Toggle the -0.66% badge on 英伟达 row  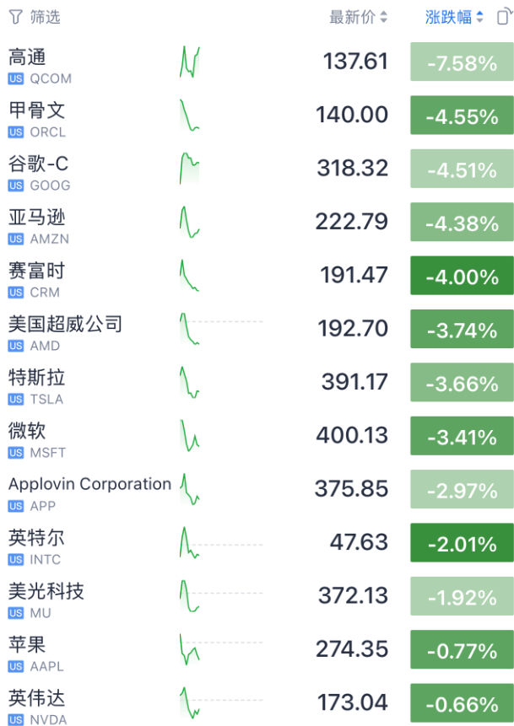(461, 701)
